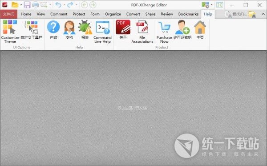The image size is (267, 166).
Task: Open the 内容 help contents
Action: point(53,30)
